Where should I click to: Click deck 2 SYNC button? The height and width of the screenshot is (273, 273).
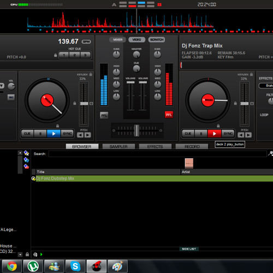pos(228,134)
